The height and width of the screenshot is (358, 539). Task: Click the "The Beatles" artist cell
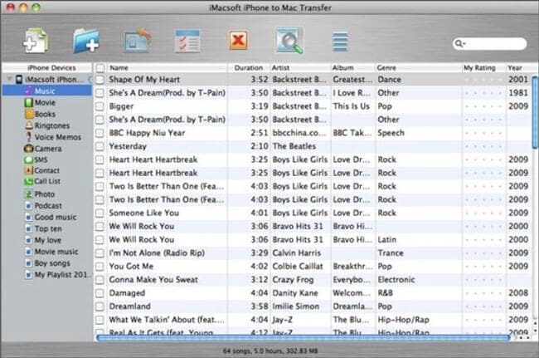coord(294,146)
